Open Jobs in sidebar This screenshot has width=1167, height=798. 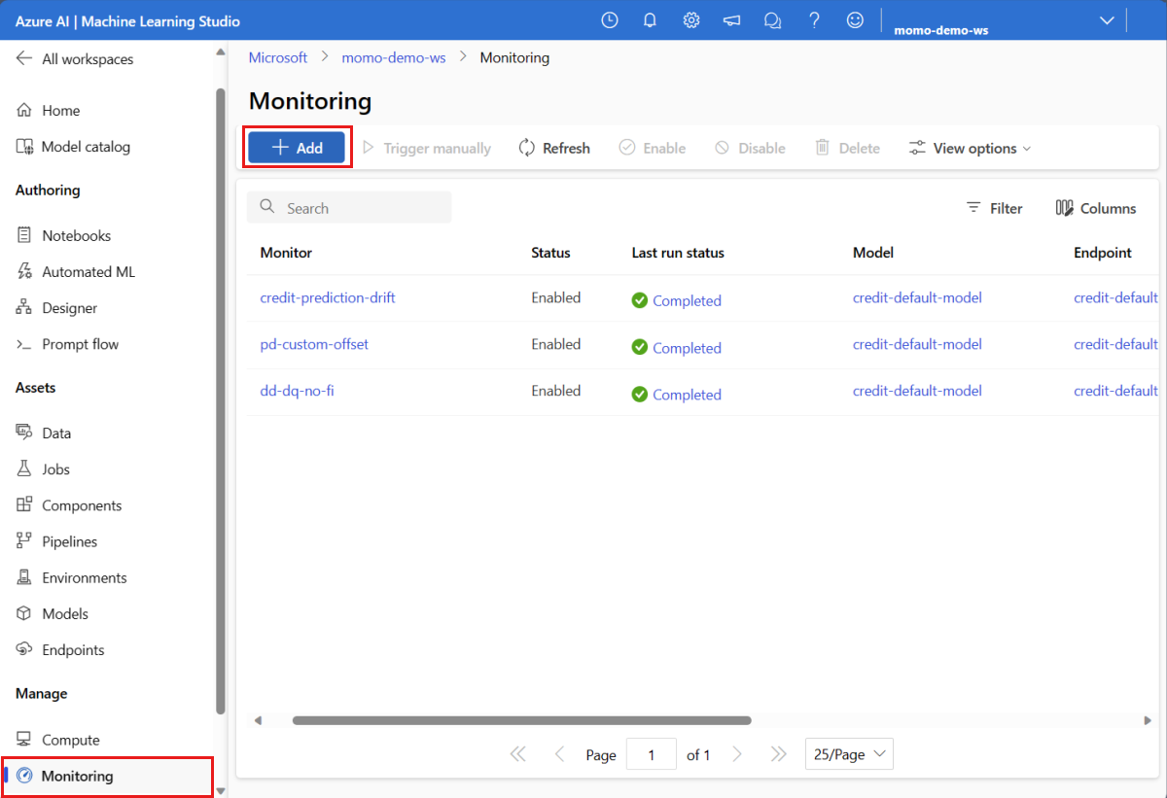pyautogui.click(x=44, y=469)
